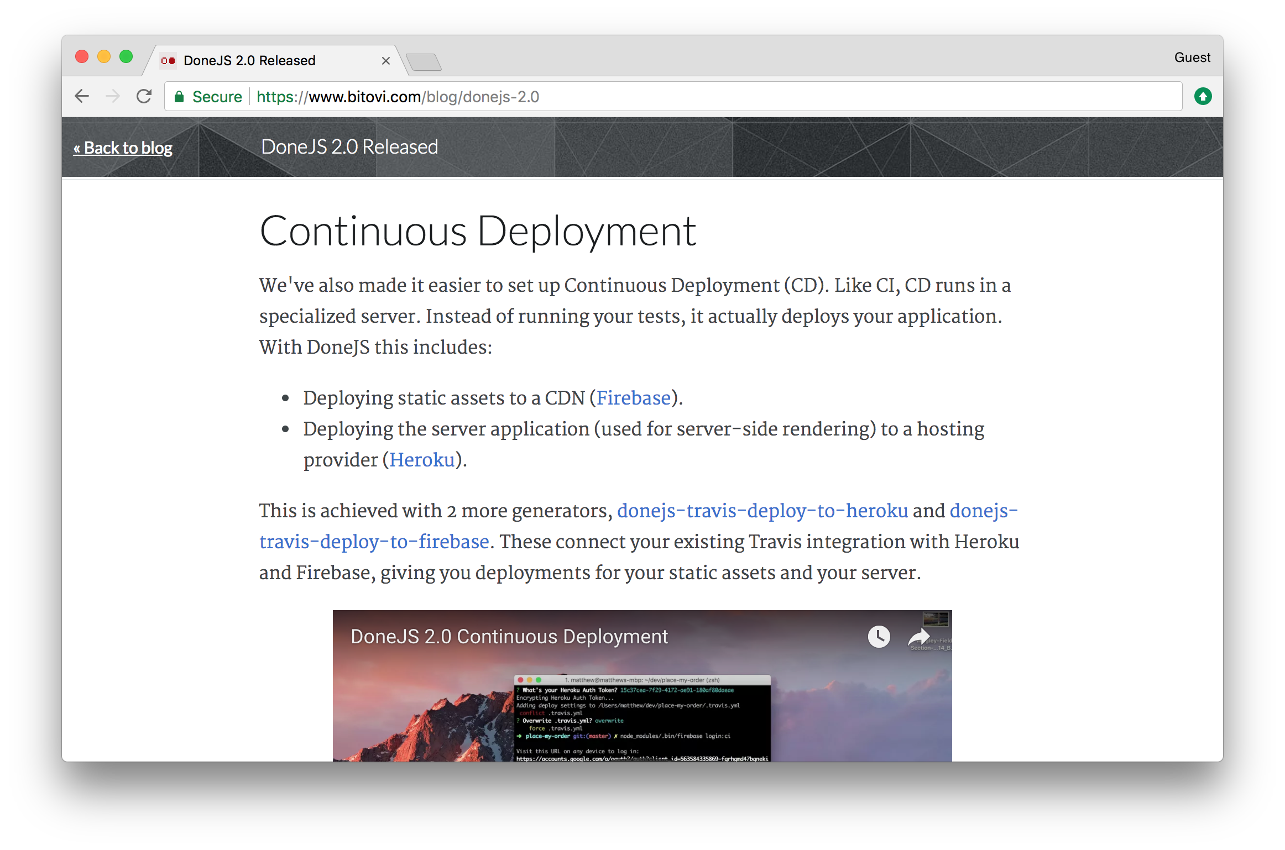Click the embedded video terminal preview
The height and width of the screenshot is (850, 1285).
[x=642, y=717]
